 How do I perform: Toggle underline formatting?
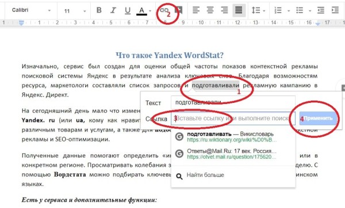pos(128,10)
